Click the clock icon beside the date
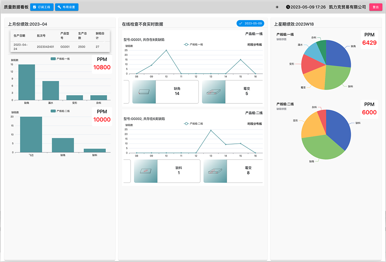 pos(288,7)
